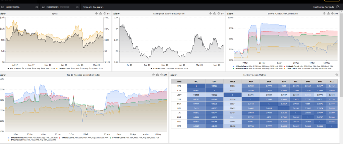Click the expand icon on Spots chart

tap(97, 13)
